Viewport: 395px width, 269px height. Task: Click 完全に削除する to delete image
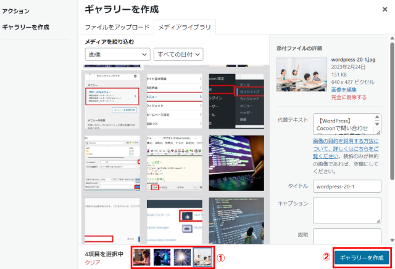pos(349,97)
